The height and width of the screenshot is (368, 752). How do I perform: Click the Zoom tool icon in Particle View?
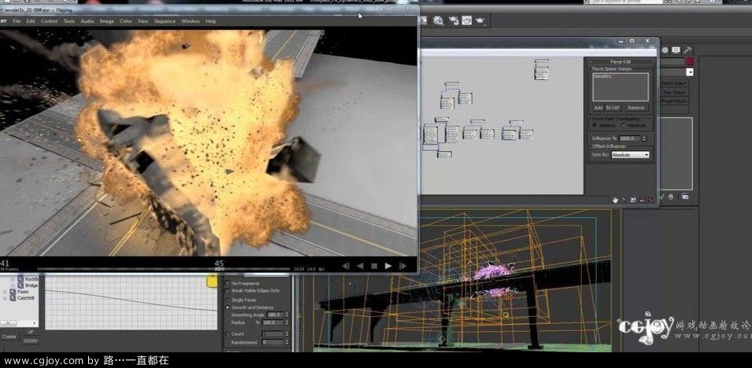624,200
